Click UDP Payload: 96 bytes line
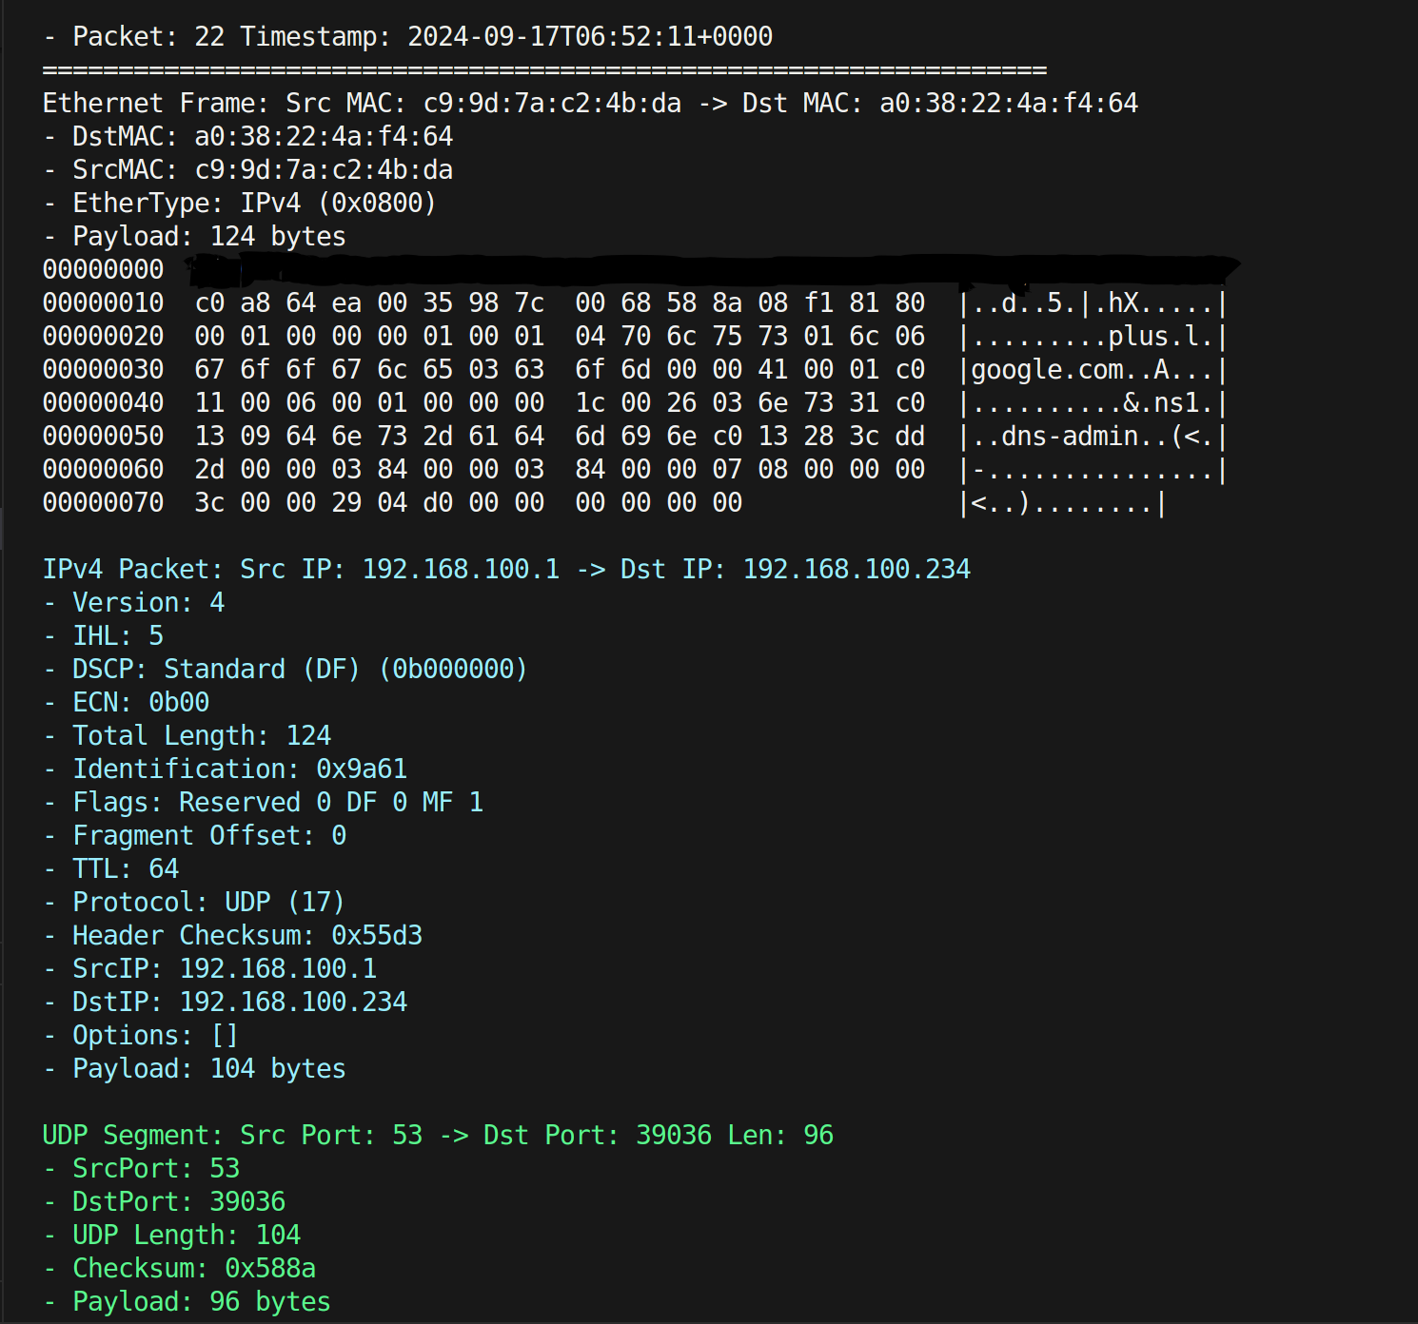Image resolution: width=1418 pixels, height=1324 pixels. 187,1302
